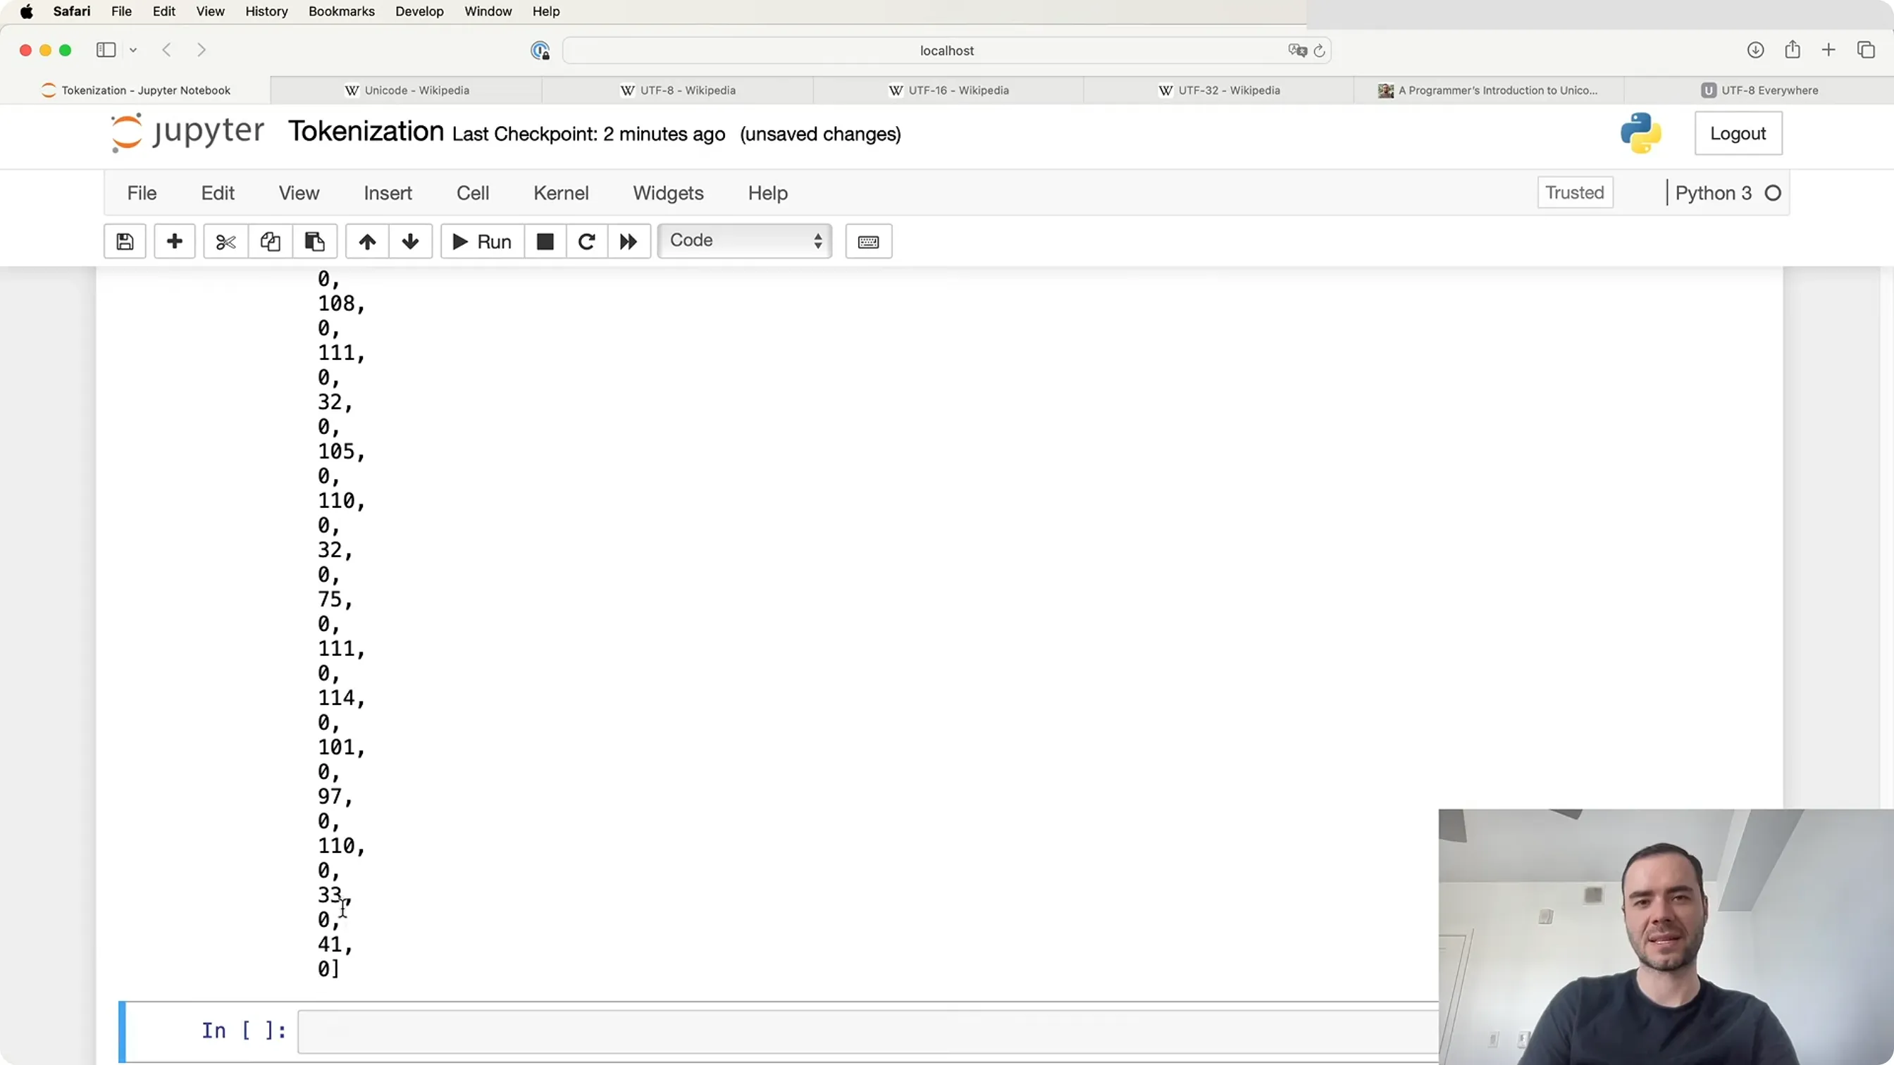Click the Logout button
Image resolution: width=1894 pixels, height=1065 pixels.
coord(1738,133)
